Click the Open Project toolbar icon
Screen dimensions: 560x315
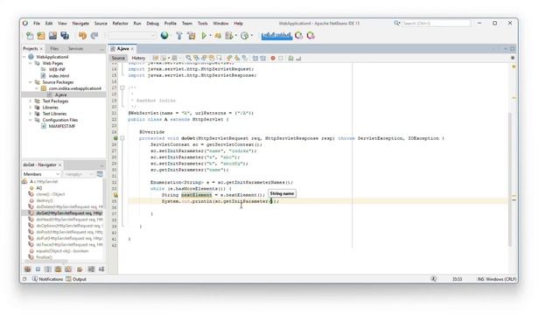pyautogui.click(x=52, y=35)
